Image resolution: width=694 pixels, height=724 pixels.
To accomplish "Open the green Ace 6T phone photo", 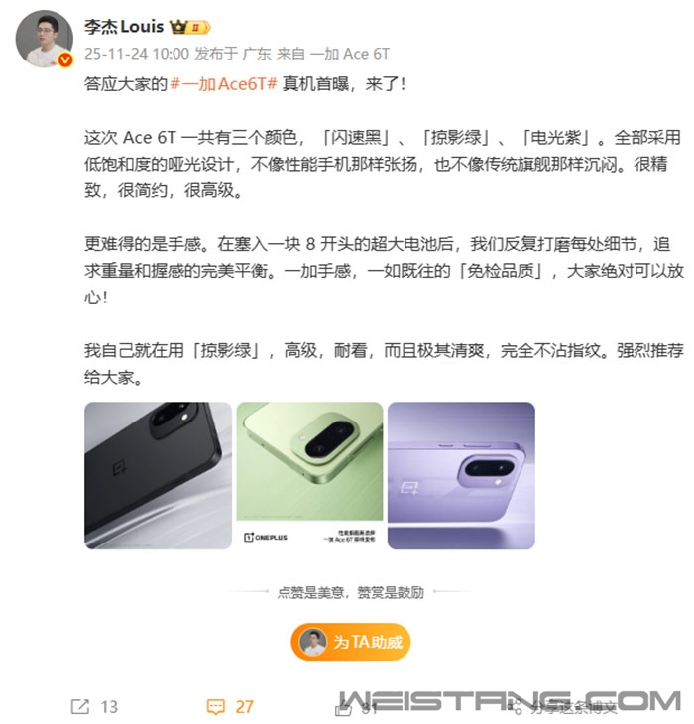I will pos(309,476).
